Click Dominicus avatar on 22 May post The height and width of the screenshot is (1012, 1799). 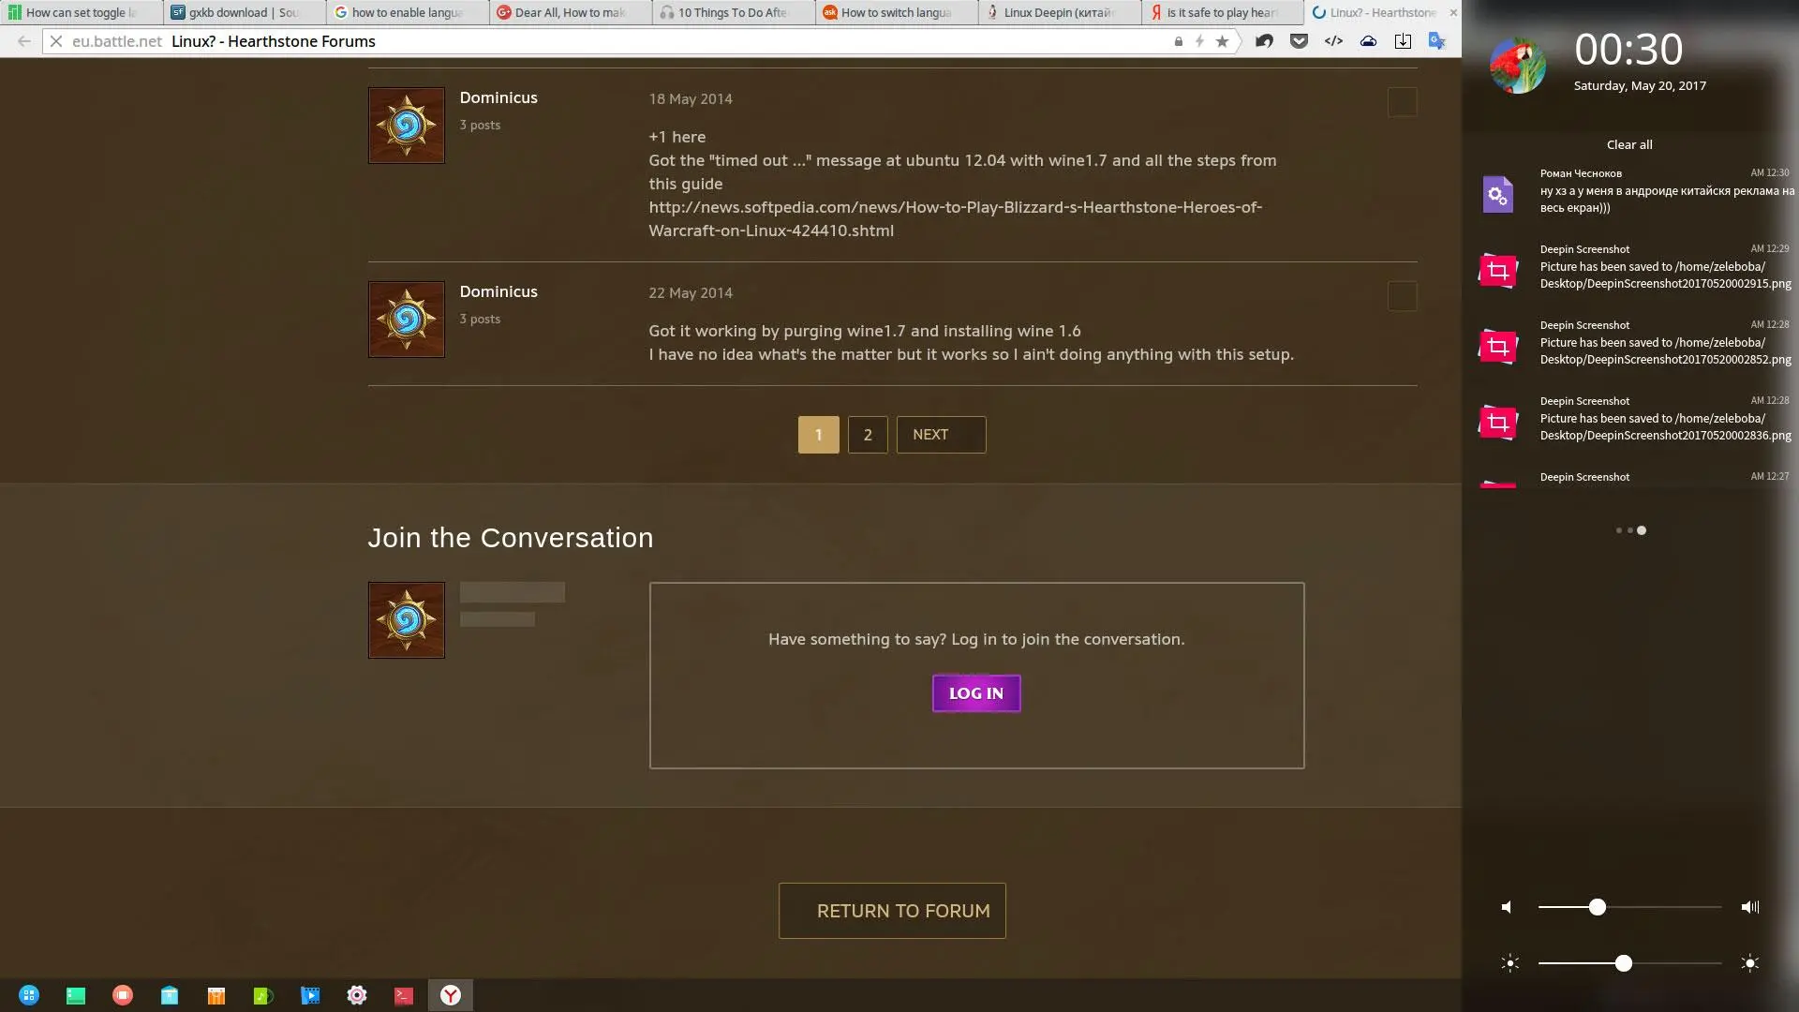pyautogui.click(x=407, y=320)
